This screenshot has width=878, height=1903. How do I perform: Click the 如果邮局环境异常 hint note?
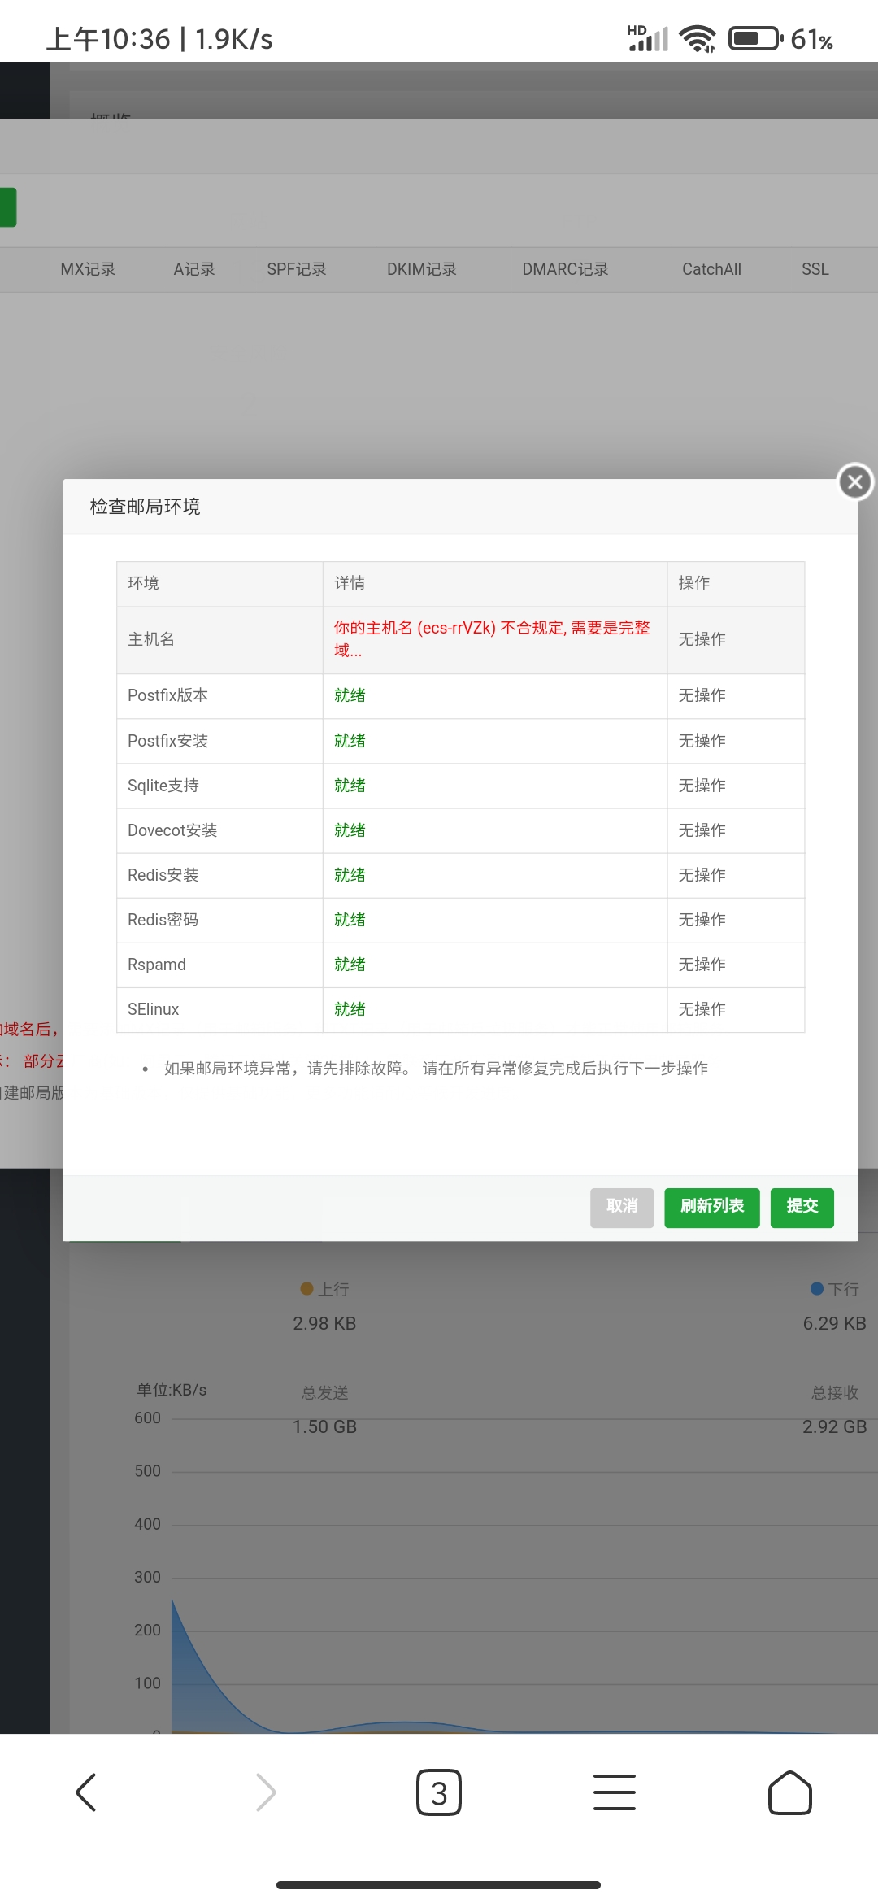[436, 1069]
